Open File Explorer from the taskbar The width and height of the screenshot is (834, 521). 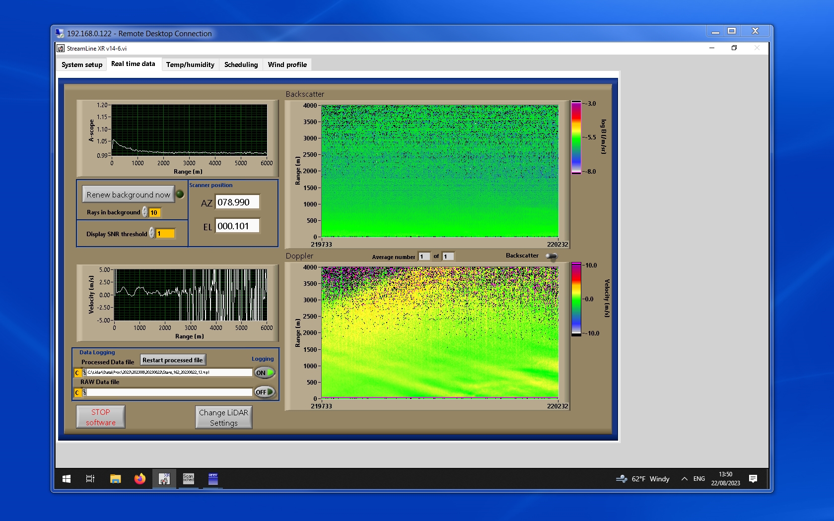[116, 479]
